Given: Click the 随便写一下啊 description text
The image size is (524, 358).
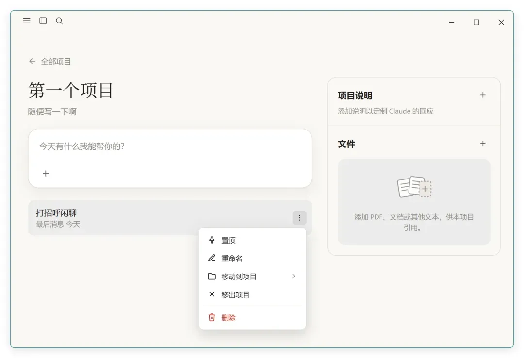Looking at the screenshot, I should point(52,112).
